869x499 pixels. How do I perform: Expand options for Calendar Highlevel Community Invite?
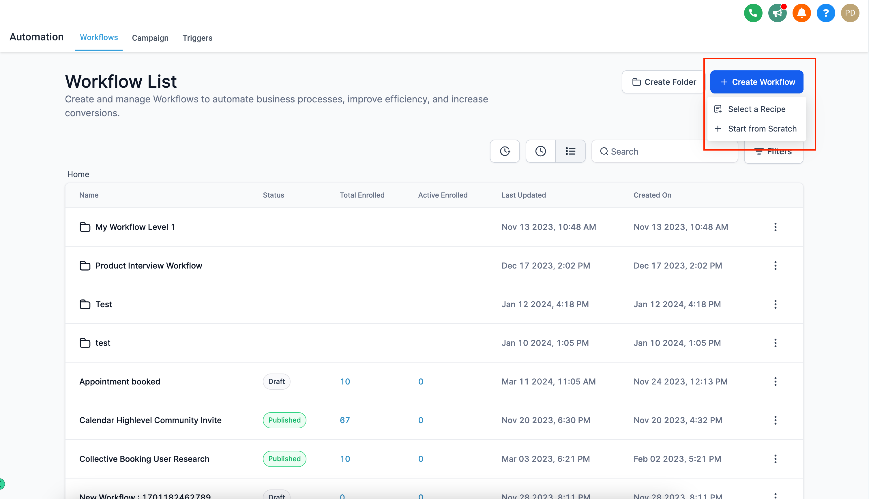click(x=775, y=420)
